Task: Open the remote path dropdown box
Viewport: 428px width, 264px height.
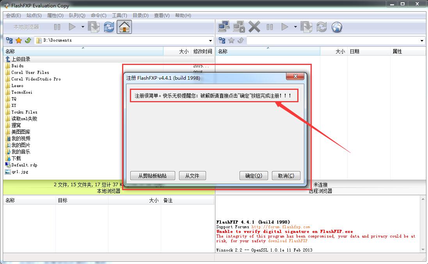Action: pos(421,40)
